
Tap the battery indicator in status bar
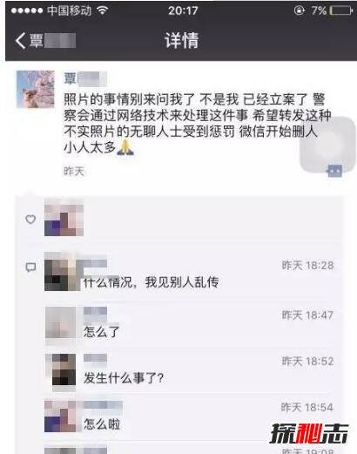tap(342, 10)
